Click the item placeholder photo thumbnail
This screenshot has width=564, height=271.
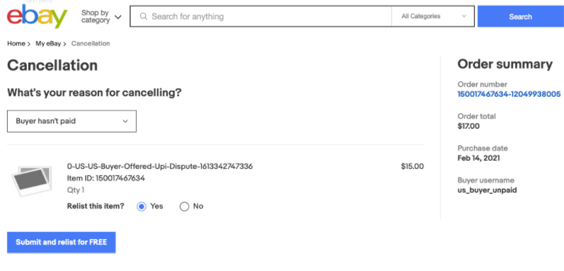pos(32,181)
